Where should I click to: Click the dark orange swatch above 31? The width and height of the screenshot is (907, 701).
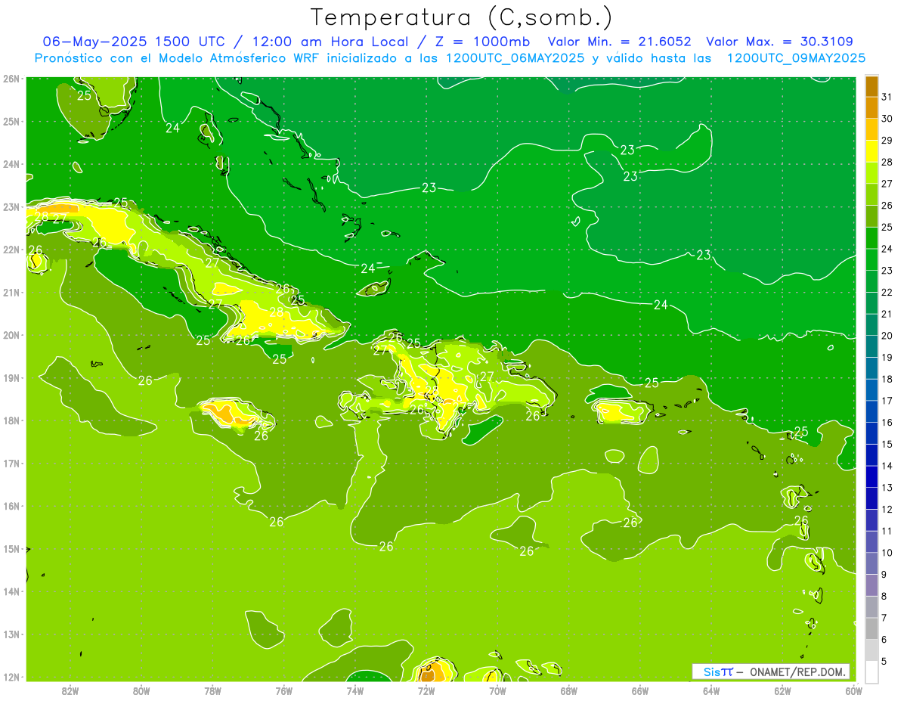point(871,87)
